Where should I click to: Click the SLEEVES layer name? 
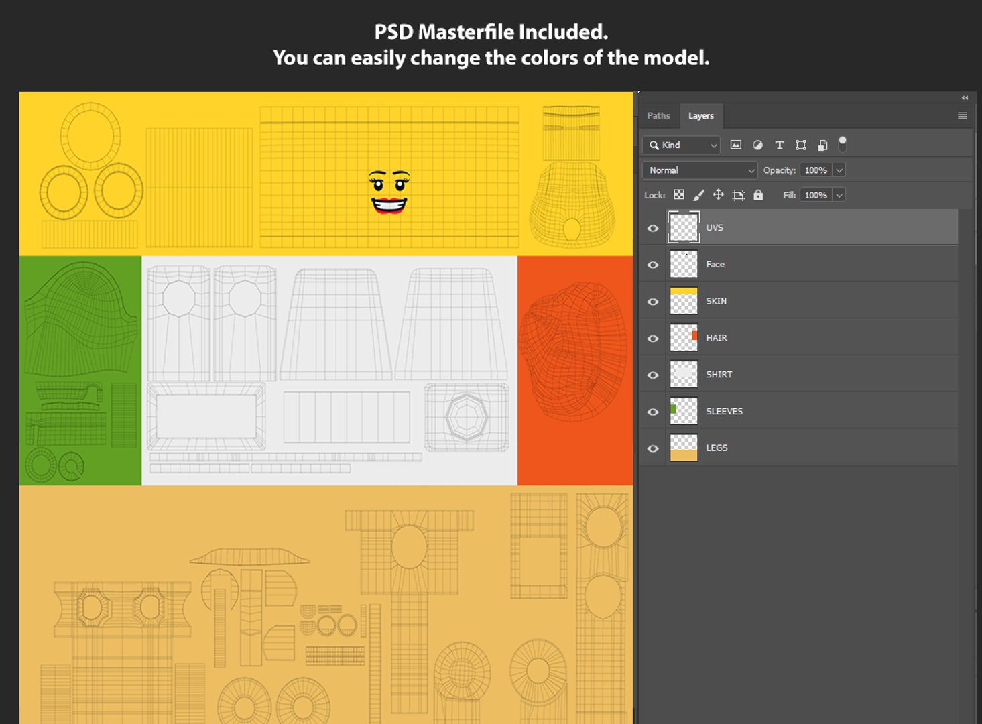click(x=725, y=411)
